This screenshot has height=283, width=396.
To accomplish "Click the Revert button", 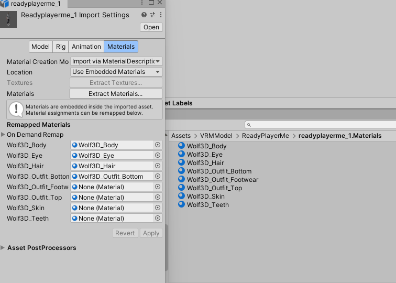I will (x=125, y=233).
